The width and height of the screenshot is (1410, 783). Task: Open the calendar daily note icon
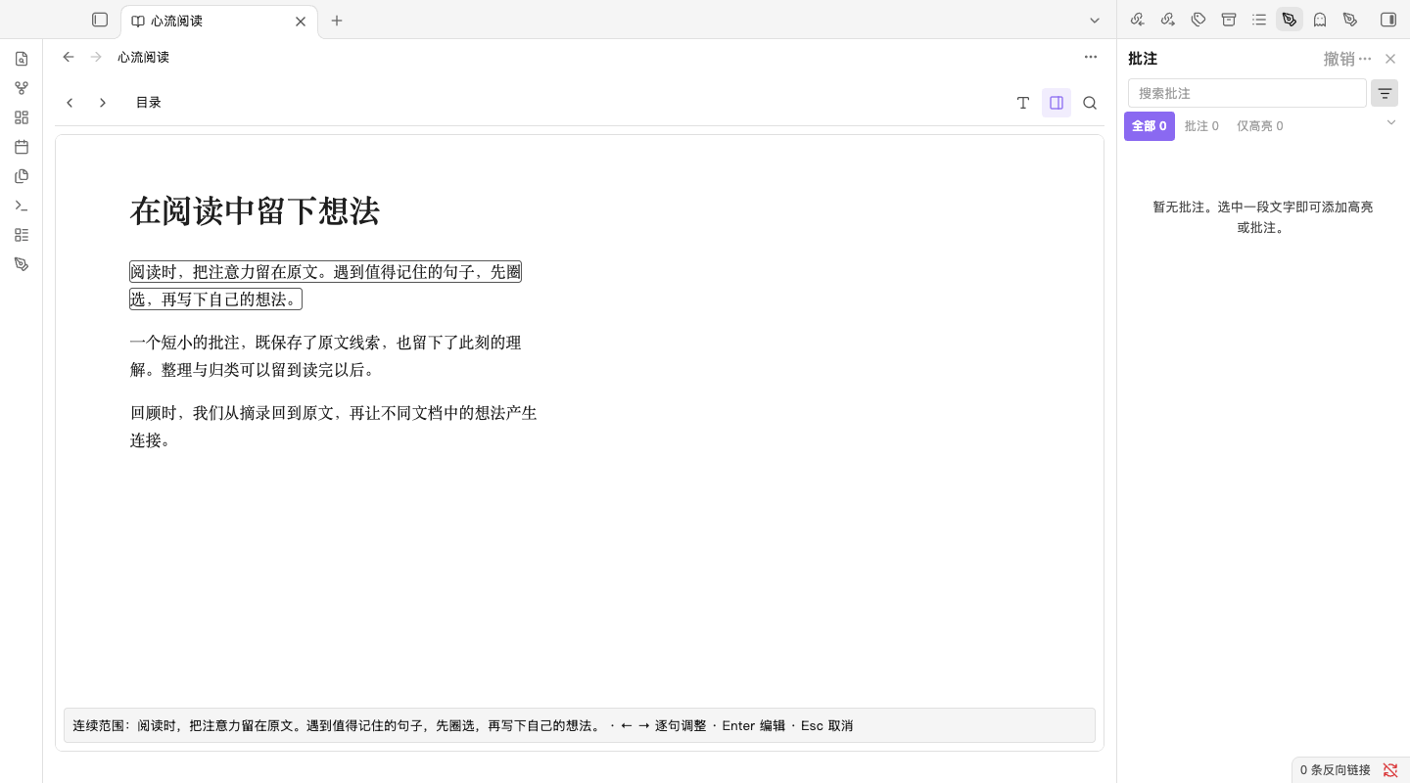pos(22,147)
